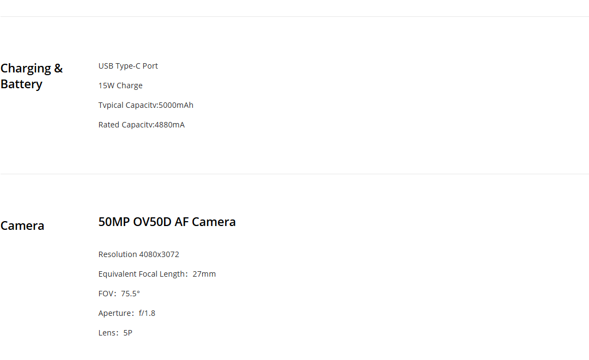Click the divider line above Camera section
Viewport: 589px width, 360px height.
pyautogui.click(x=294, y=174)
